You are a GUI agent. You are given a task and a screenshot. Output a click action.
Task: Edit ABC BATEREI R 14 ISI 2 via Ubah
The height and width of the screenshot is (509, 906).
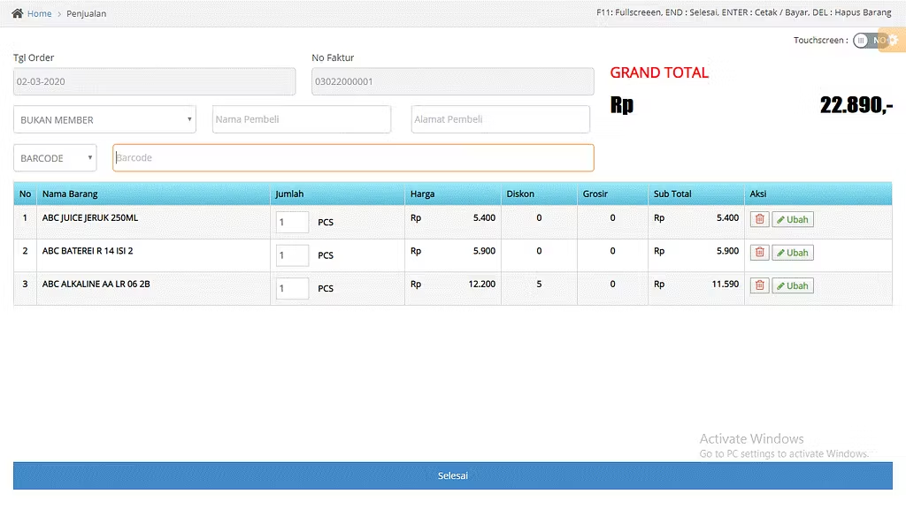792,253
